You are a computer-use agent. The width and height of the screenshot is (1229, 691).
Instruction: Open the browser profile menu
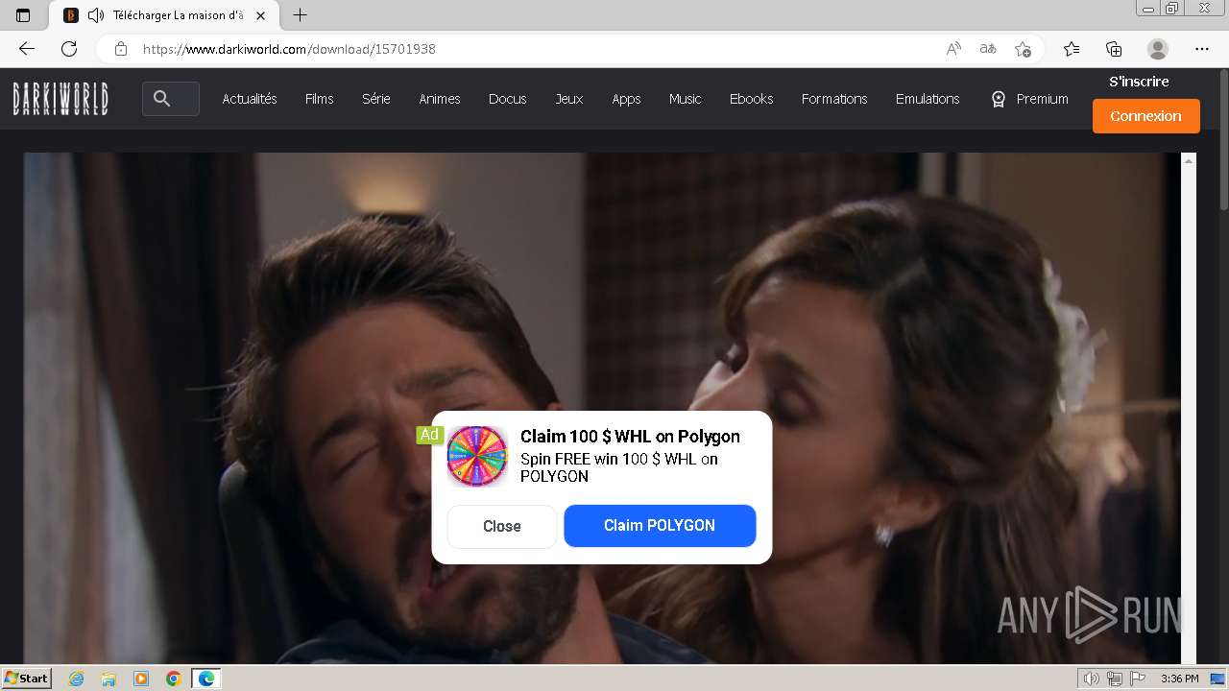(1158, 49)
